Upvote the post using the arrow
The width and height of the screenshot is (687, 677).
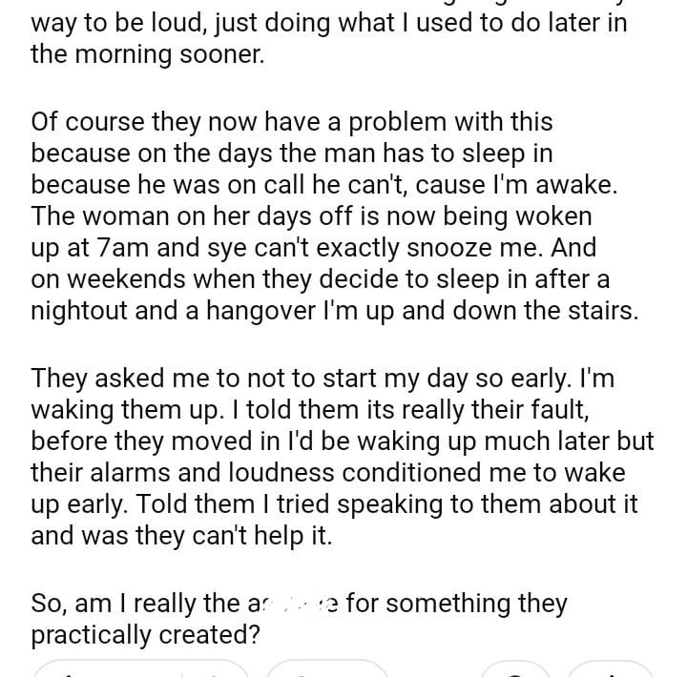65,669
